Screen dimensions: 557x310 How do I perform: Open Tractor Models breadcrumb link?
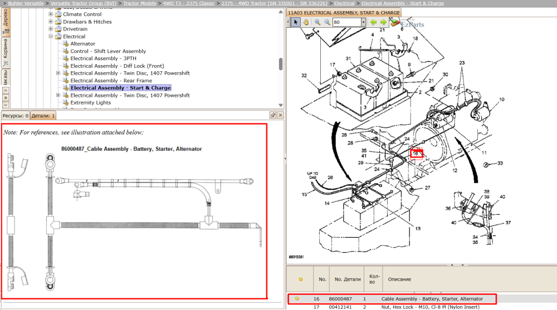point(140,3)
